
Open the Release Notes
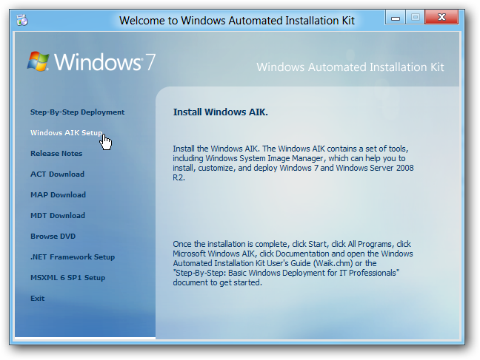click(x=56, y=154)
